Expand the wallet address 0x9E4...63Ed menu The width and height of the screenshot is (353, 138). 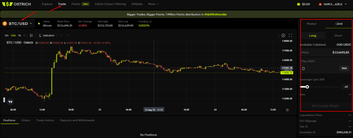pyautogui.click(x=332, y=4)
